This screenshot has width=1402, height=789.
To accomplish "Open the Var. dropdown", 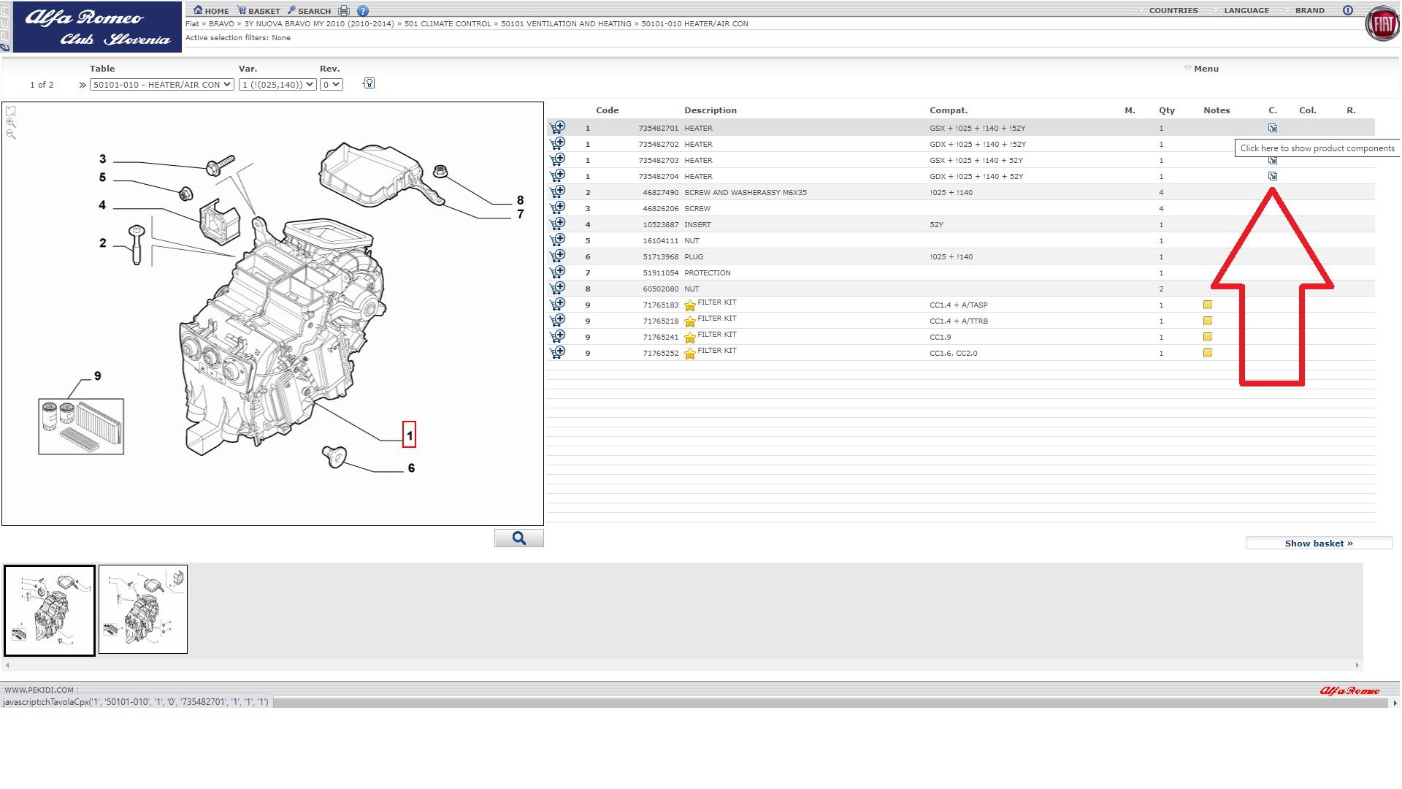I will point(277,85).
